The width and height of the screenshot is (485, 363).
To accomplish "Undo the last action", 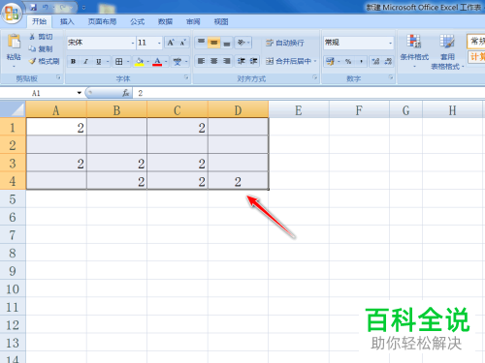I will (x=46, y=7).
